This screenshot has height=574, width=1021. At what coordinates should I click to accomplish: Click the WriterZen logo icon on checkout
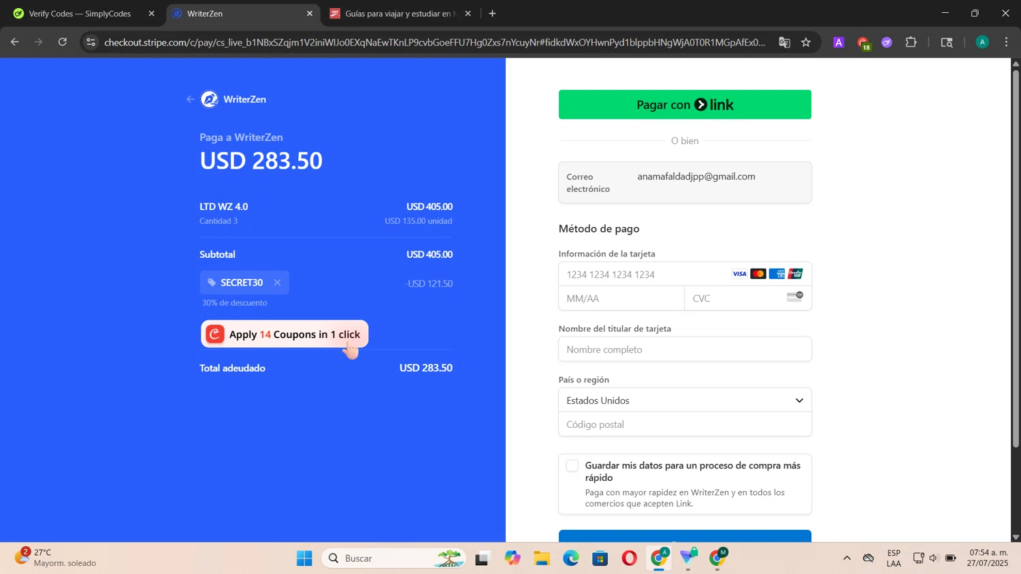tap(210, 99)
